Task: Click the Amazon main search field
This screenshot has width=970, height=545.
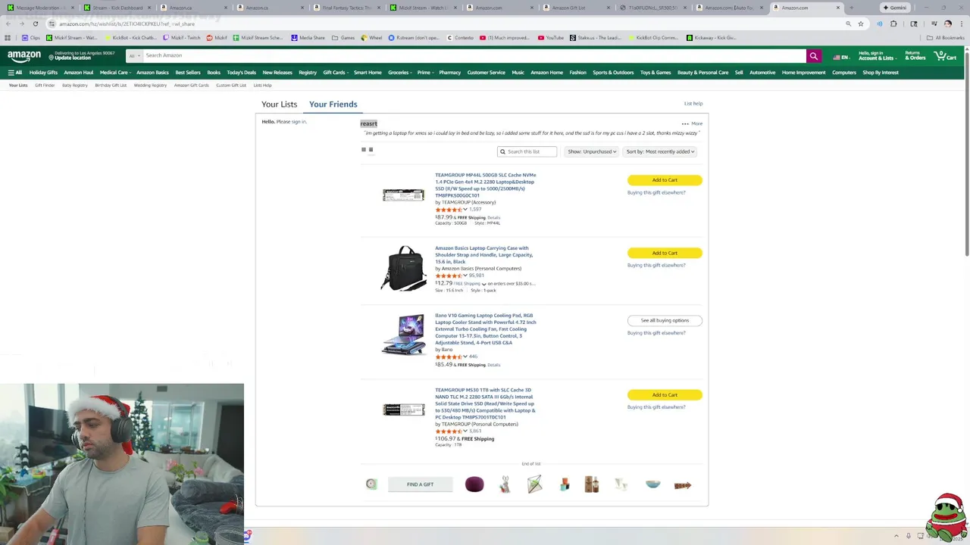Action: pyautogui.click(x=474, y=55)
